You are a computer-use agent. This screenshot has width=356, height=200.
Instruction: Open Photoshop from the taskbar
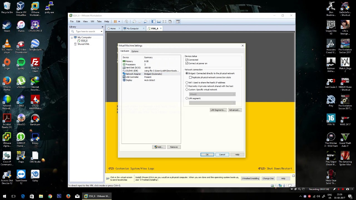click(59, 196)
